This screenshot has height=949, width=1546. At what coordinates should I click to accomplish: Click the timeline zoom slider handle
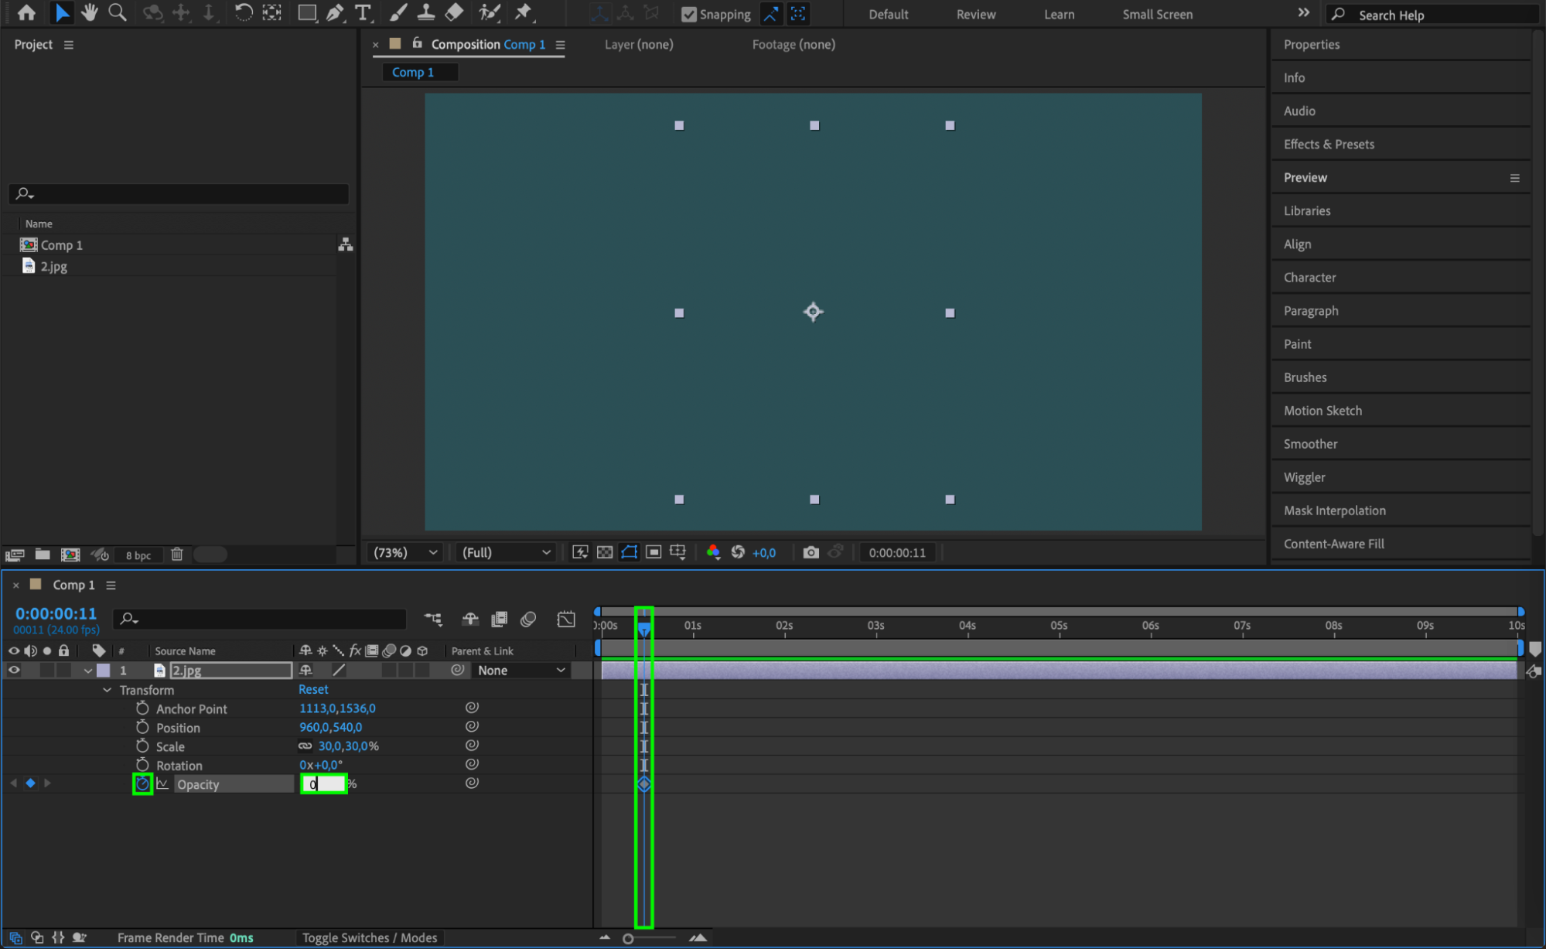coord(628,938)
